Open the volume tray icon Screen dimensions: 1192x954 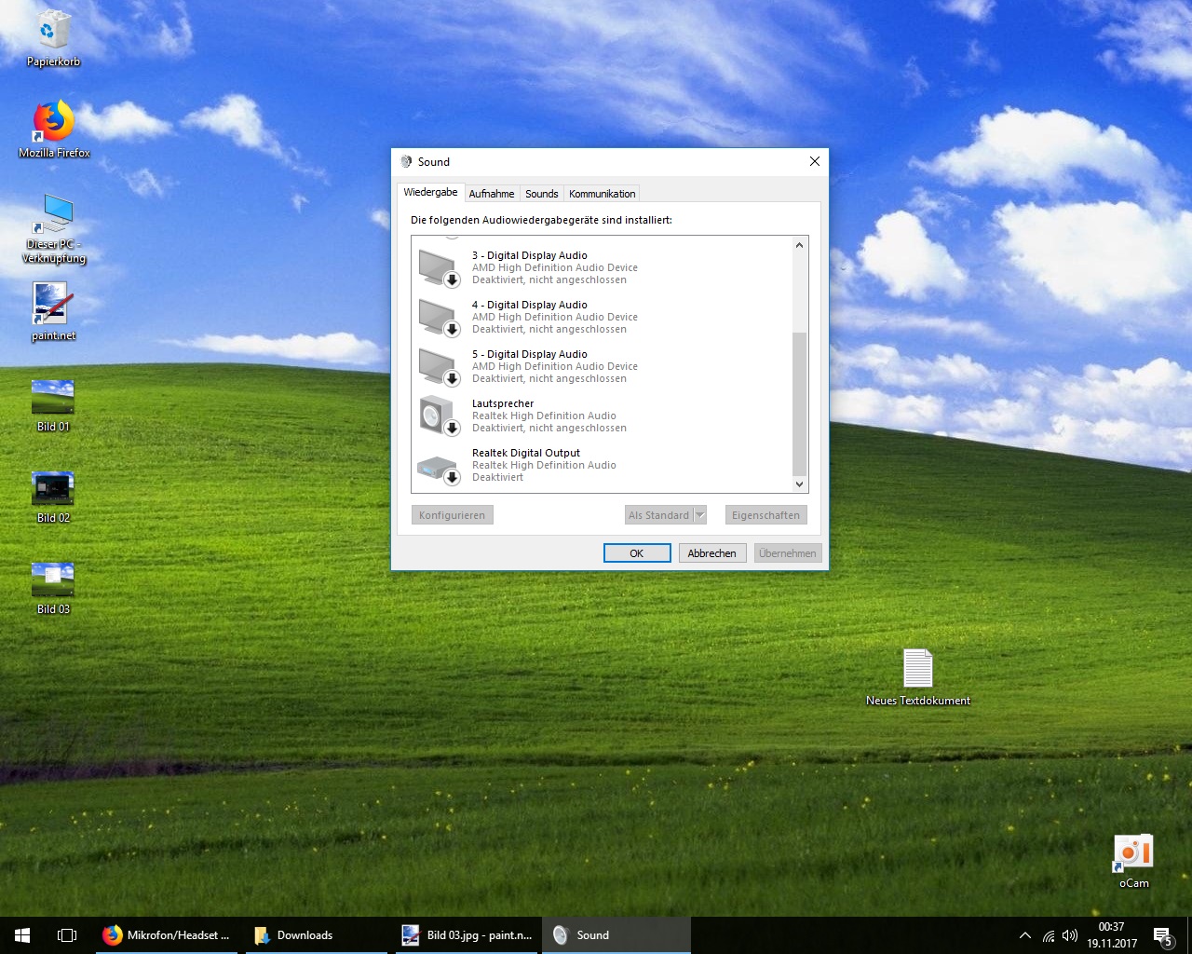[1070, 935]
